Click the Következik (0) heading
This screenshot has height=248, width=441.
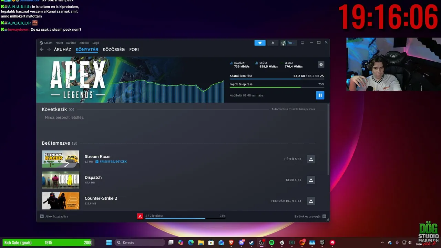[58, 109]
